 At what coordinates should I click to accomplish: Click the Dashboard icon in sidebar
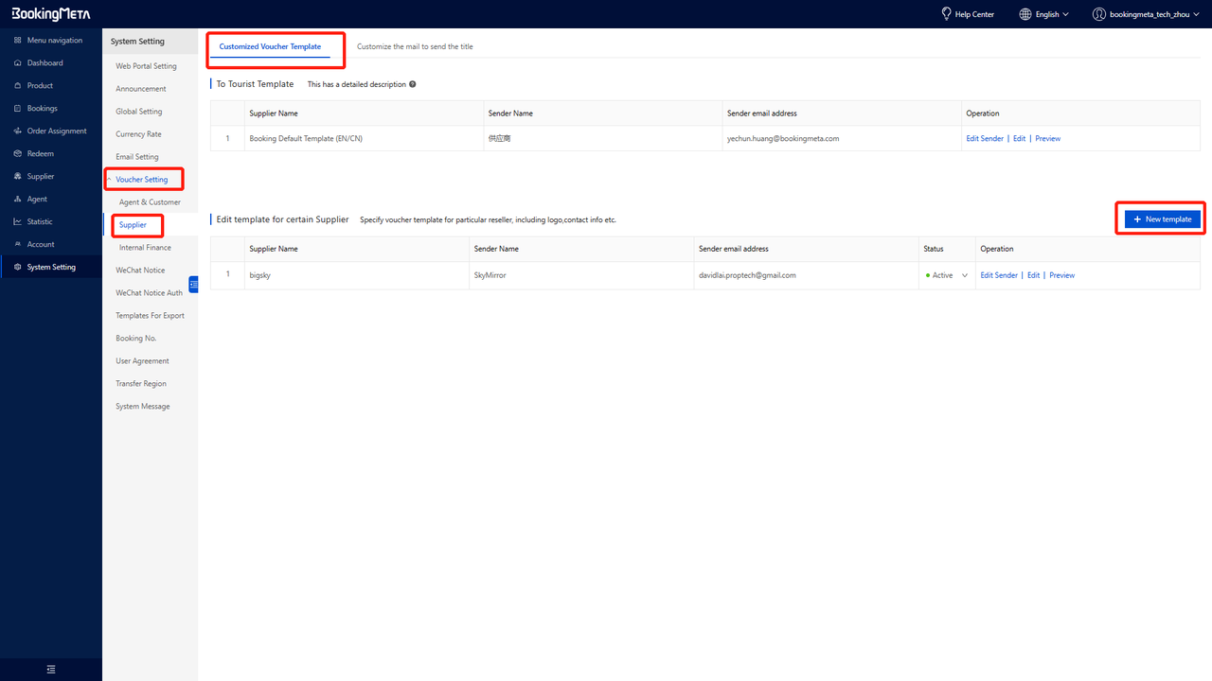point(17,63)
